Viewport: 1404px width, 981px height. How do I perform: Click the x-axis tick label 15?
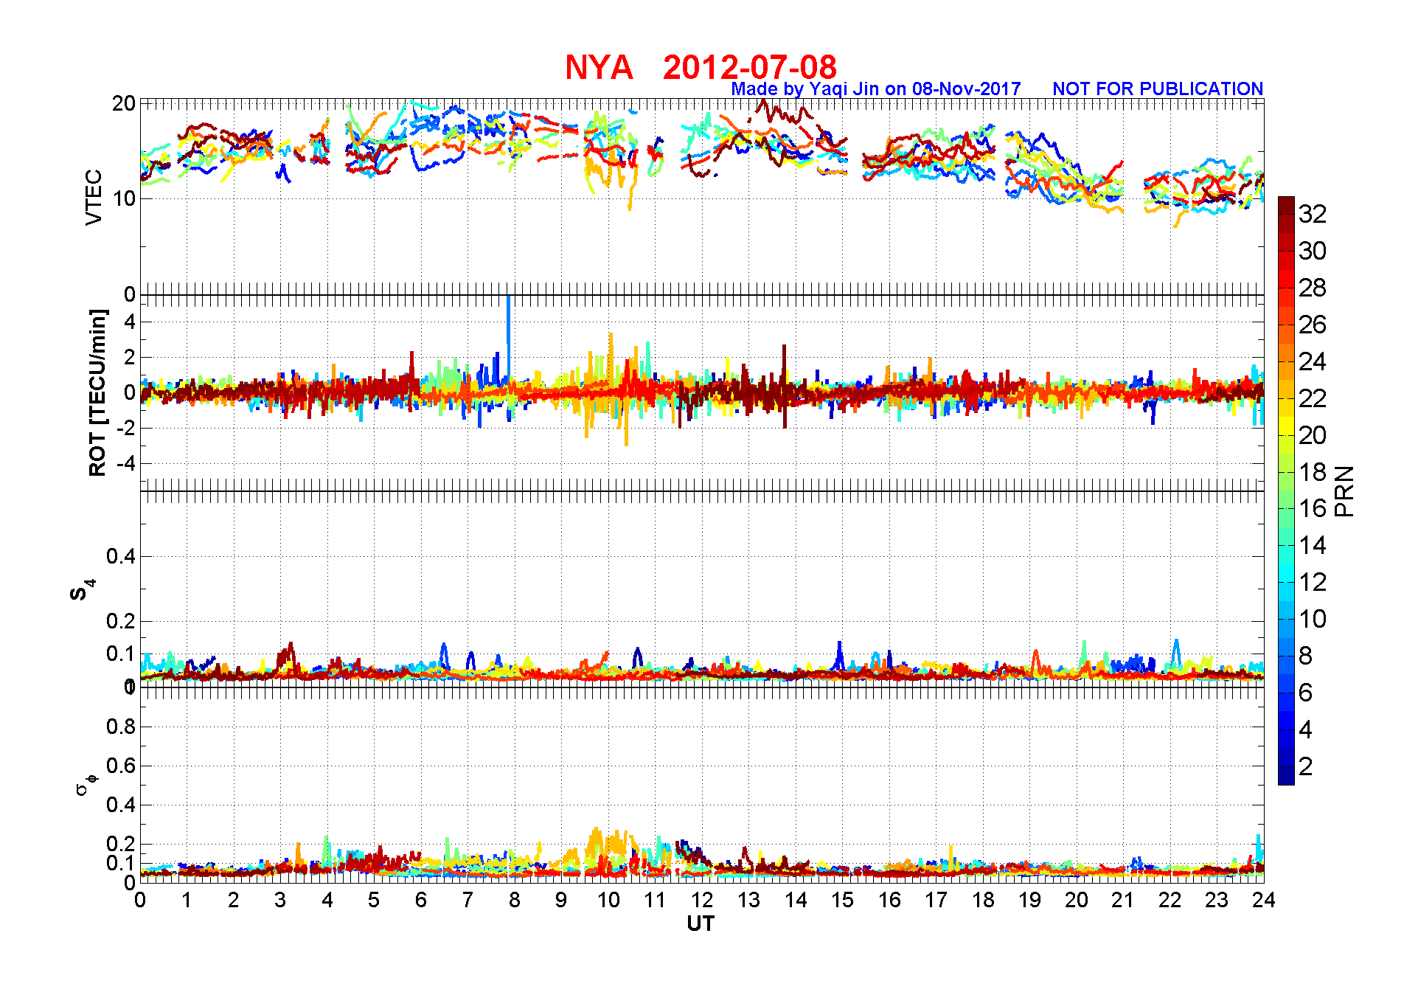pyautogui.click(x=842, y=900)
